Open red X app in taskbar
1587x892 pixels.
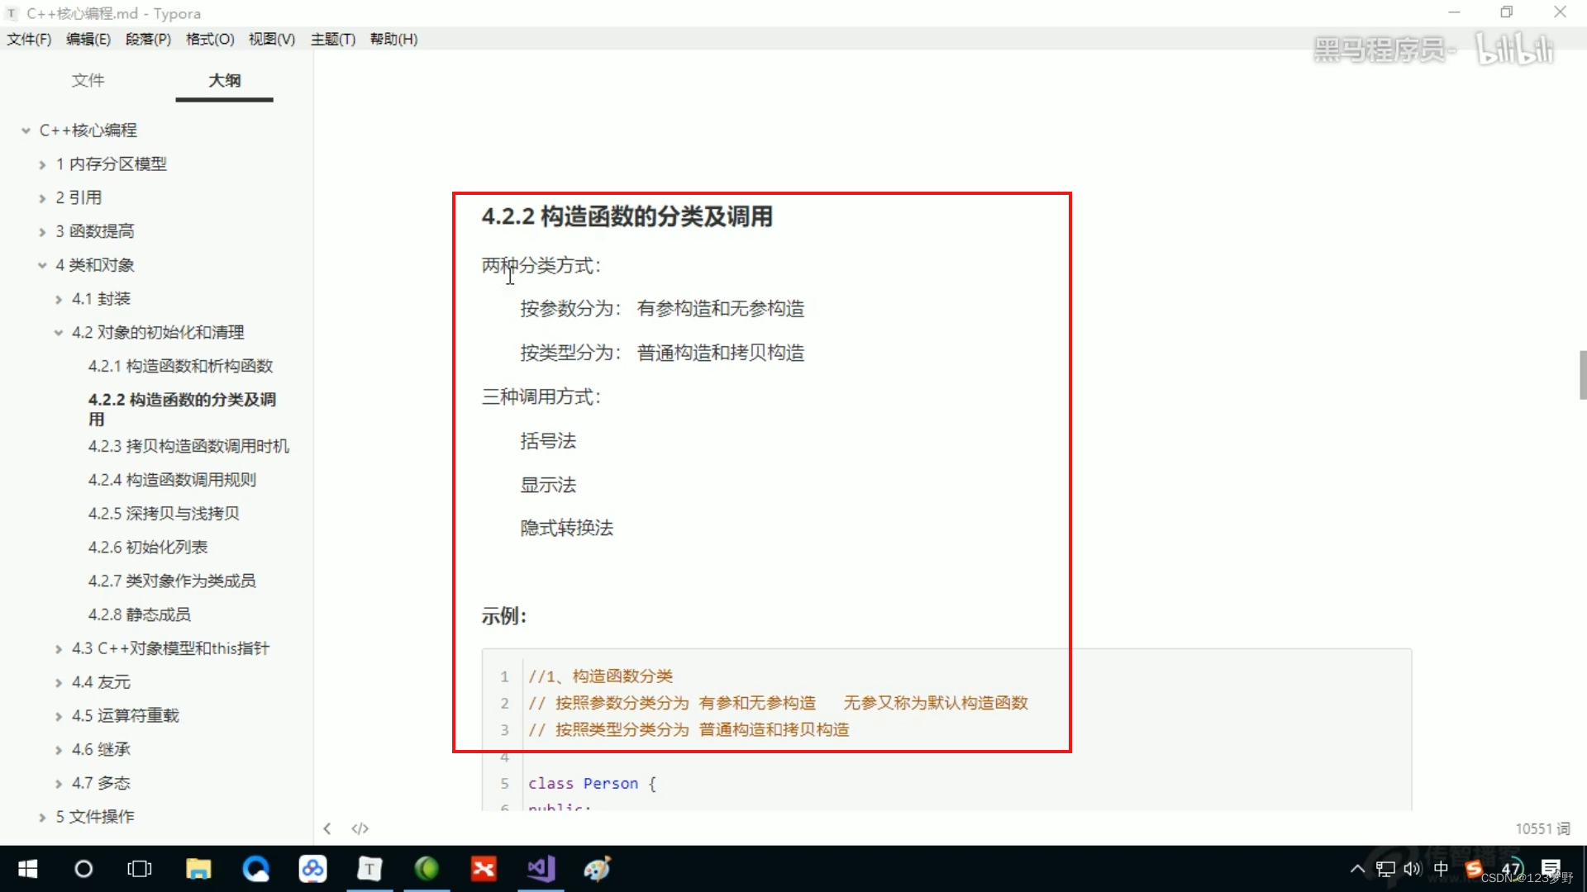484,869
